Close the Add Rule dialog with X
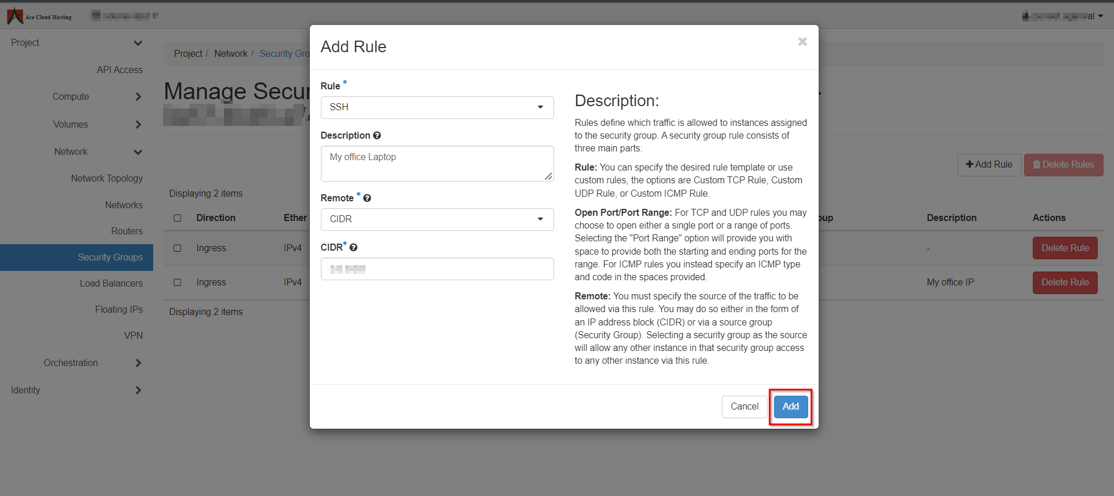 pos(802,42)
